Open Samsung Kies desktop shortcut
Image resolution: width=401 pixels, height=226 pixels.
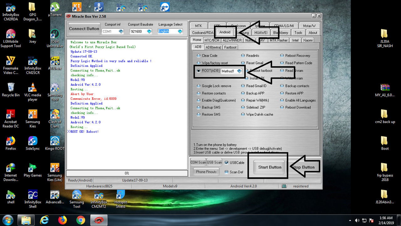coord(33,119)
